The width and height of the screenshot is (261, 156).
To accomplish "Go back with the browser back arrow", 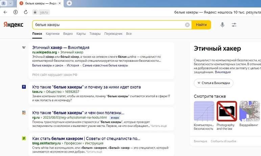I will point(5,12).
